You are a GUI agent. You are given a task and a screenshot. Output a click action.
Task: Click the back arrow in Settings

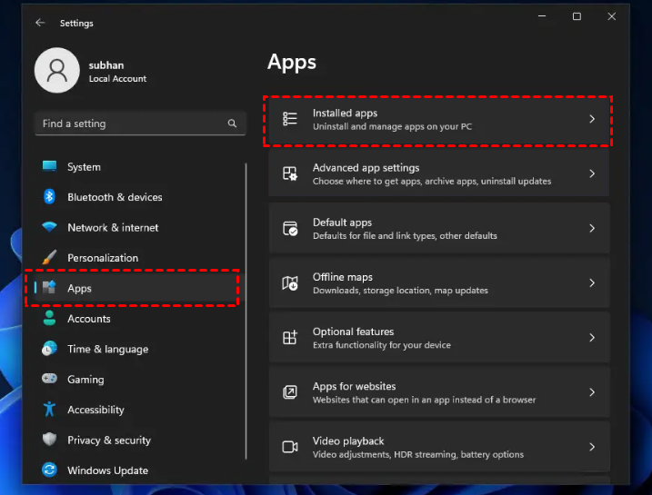click(40, 23)
